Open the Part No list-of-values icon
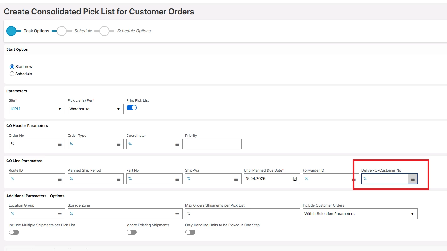447x251 pixels. (177, 179)
